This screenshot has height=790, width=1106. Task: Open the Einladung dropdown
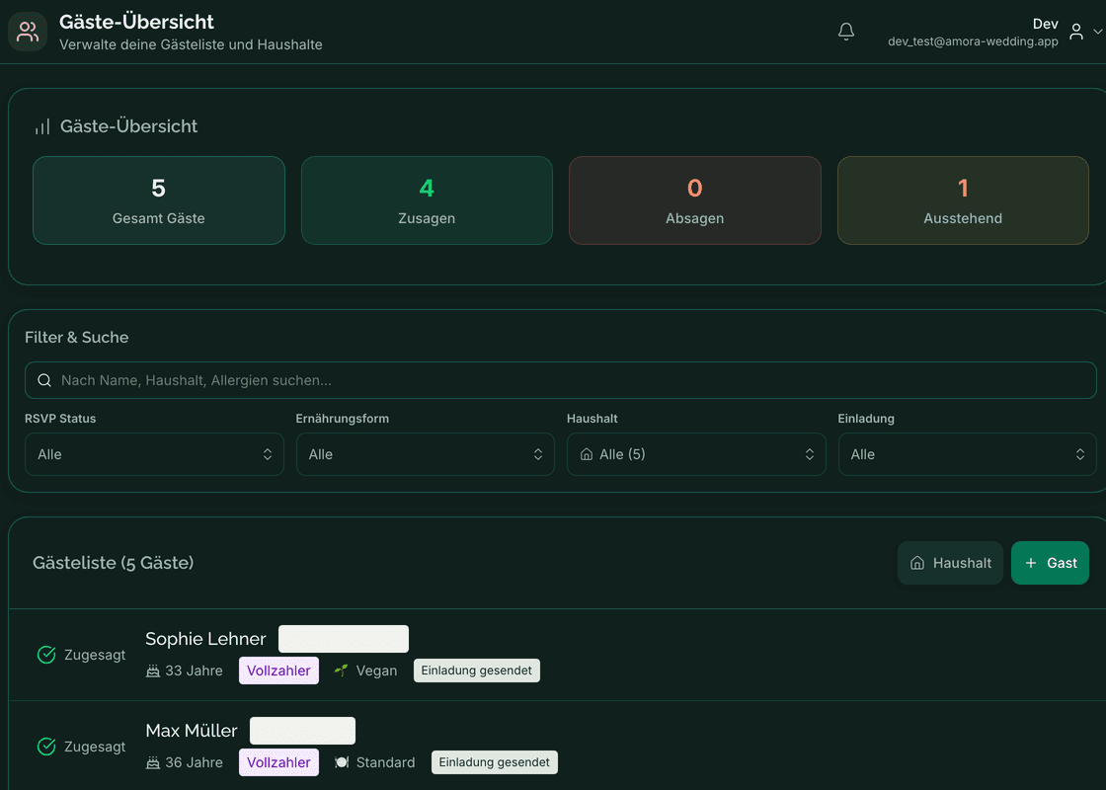tap(967, 454)
